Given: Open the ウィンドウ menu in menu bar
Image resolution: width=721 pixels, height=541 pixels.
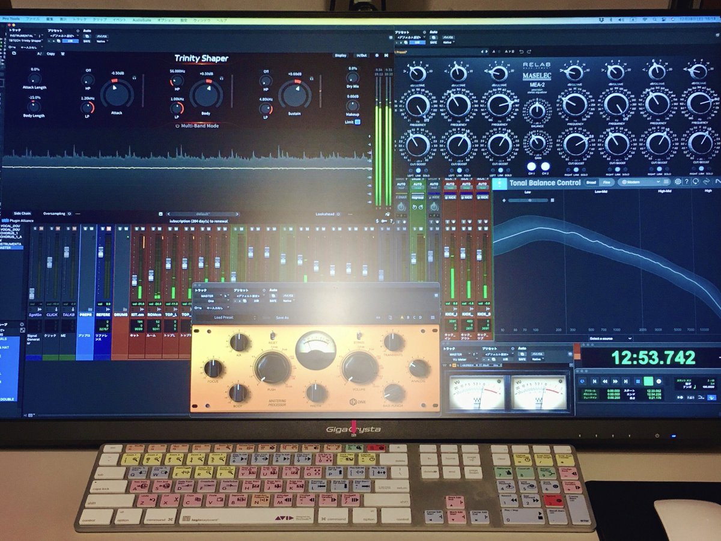Looking at the screenshot, I should point(202,20).
